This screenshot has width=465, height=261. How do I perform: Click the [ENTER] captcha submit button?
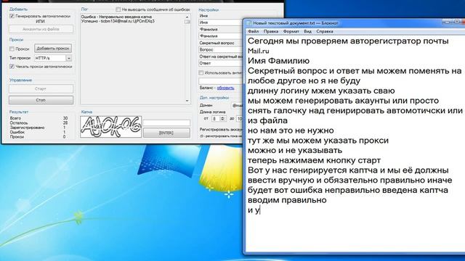coord(166,133)
